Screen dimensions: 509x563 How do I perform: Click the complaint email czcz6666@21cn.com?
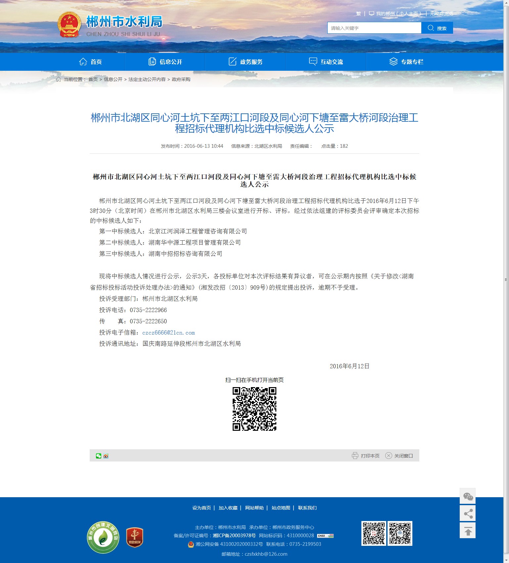coord(168,333)
